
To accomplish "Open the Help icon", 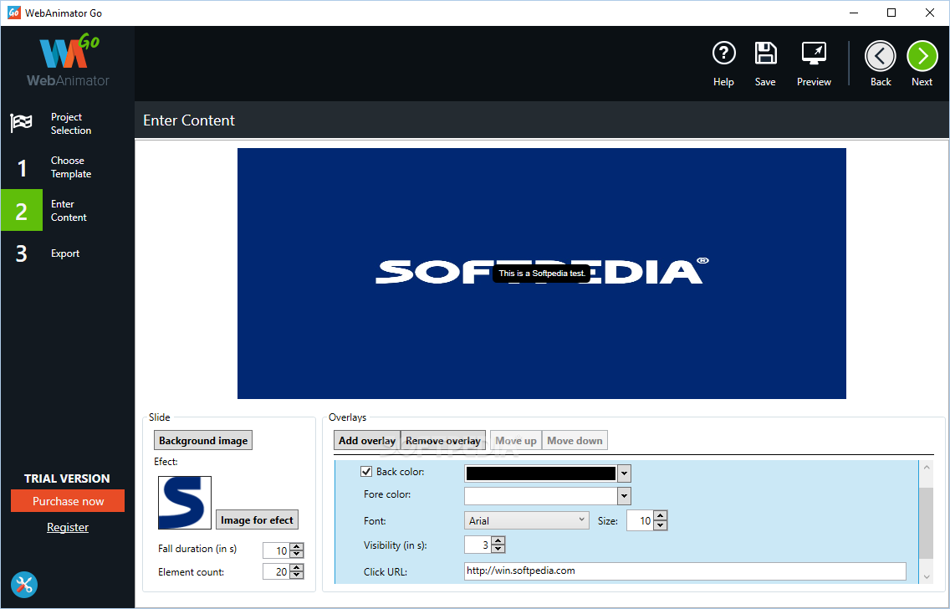I will tap(723, 54).
